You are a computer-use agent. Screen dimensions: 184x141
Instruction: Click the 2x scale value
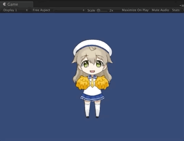pos(111,11)
